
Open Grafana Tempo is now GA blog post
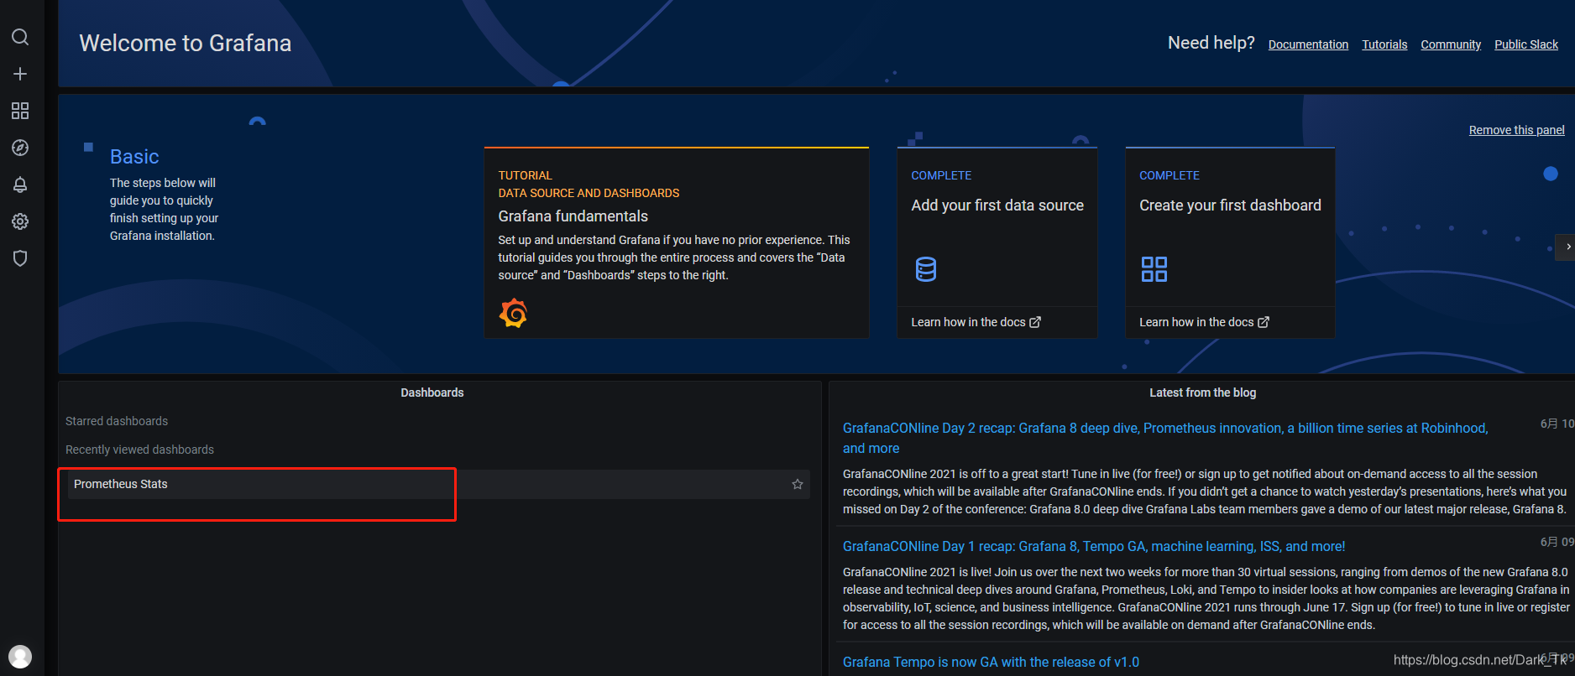pos(991,662)
